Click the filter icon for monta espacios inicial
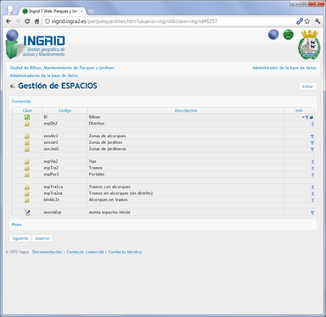326x317 pixels. (312, 213)
